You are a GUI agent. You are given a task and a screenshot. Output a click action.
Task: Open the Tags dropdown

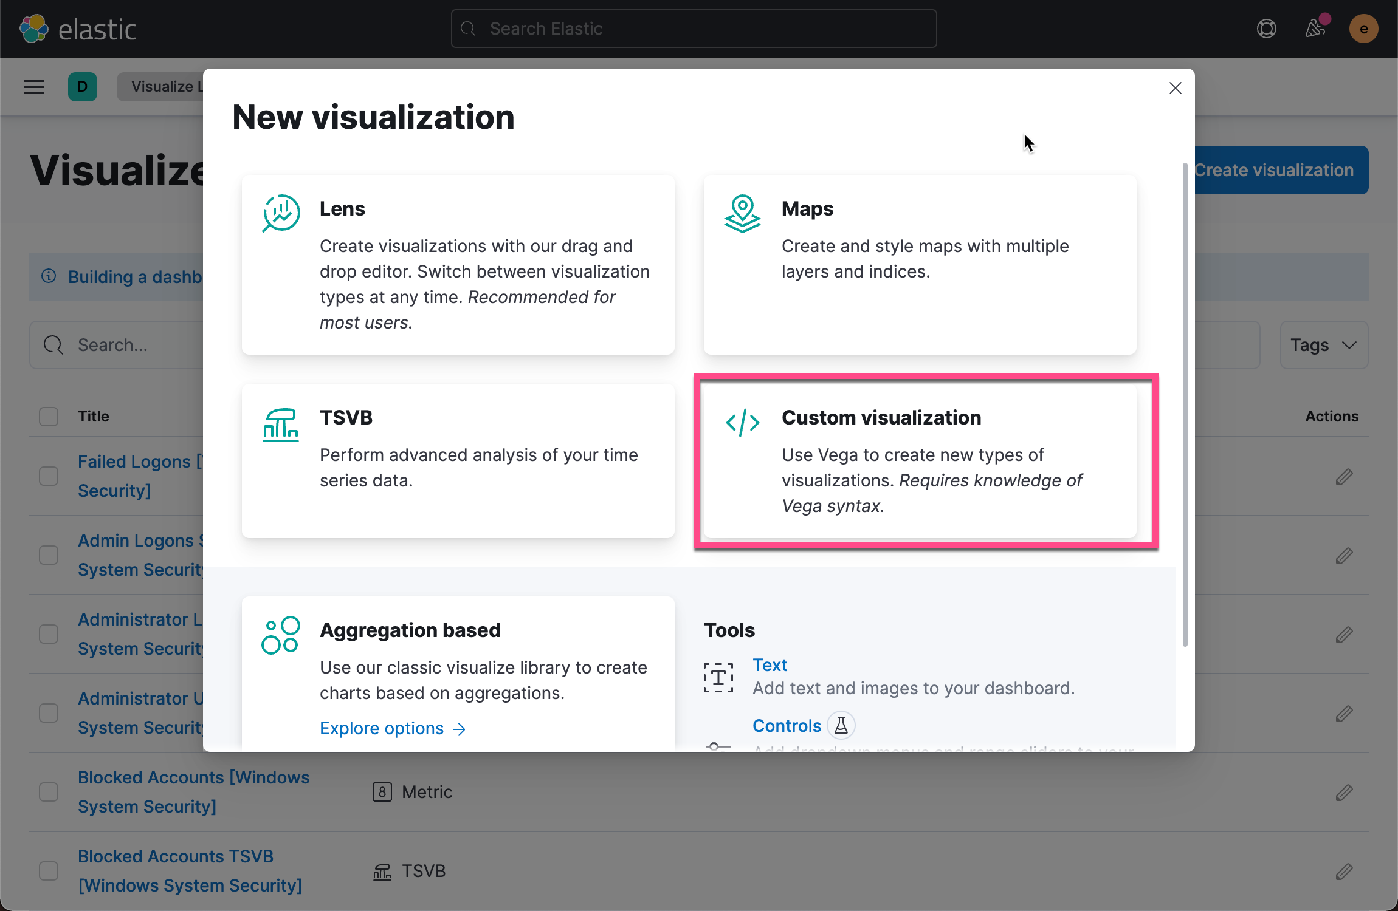pos(1323,345)
